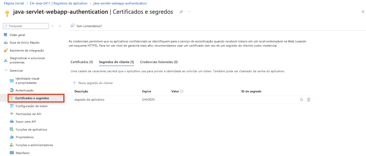
Task: Open Guia de Início Rápido
Action: (25, 43)
